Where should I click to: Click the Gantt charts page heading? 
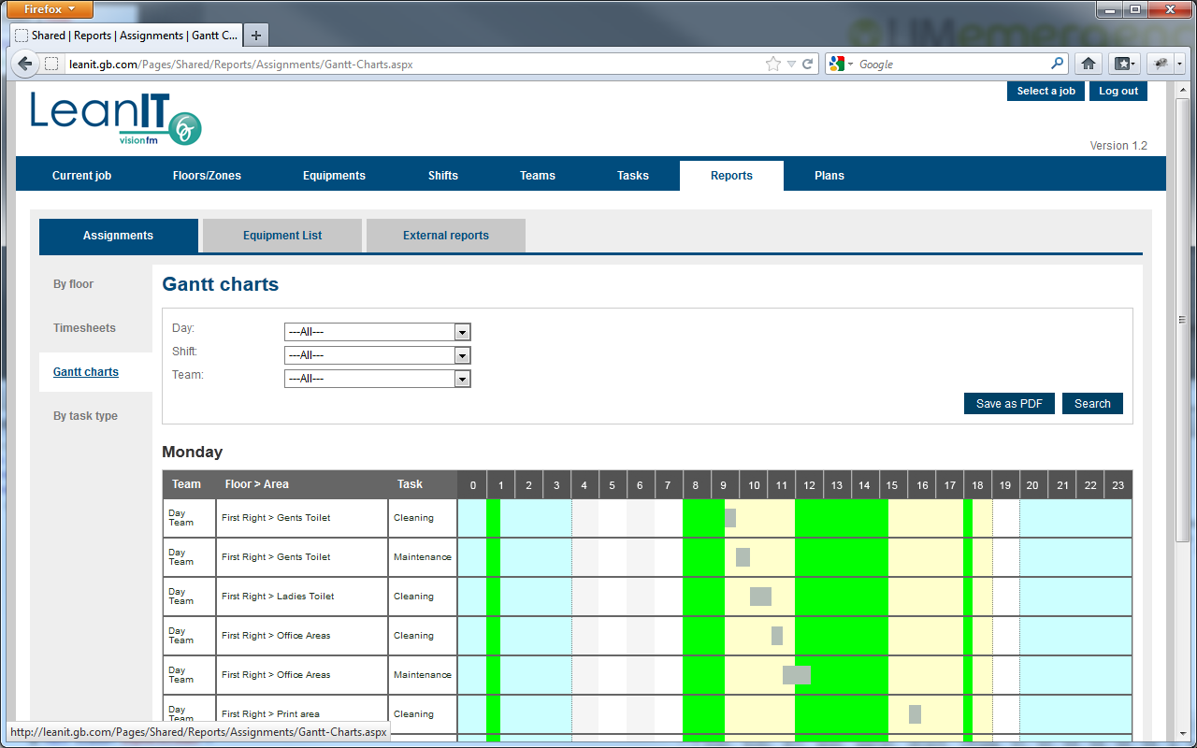(221, 284)
